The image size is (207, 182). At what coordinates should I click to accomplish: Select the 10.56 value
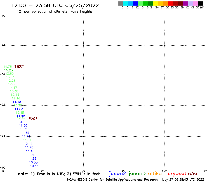click(x=33, y=162)
